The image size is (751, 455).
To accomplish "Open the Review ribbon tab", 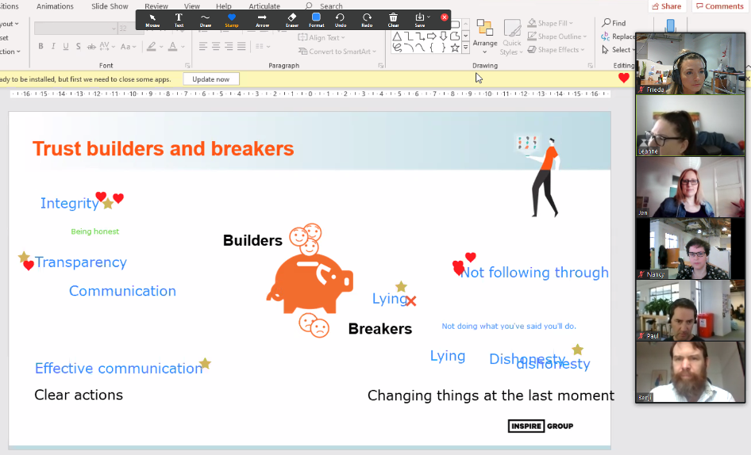I will coord(156,6).
